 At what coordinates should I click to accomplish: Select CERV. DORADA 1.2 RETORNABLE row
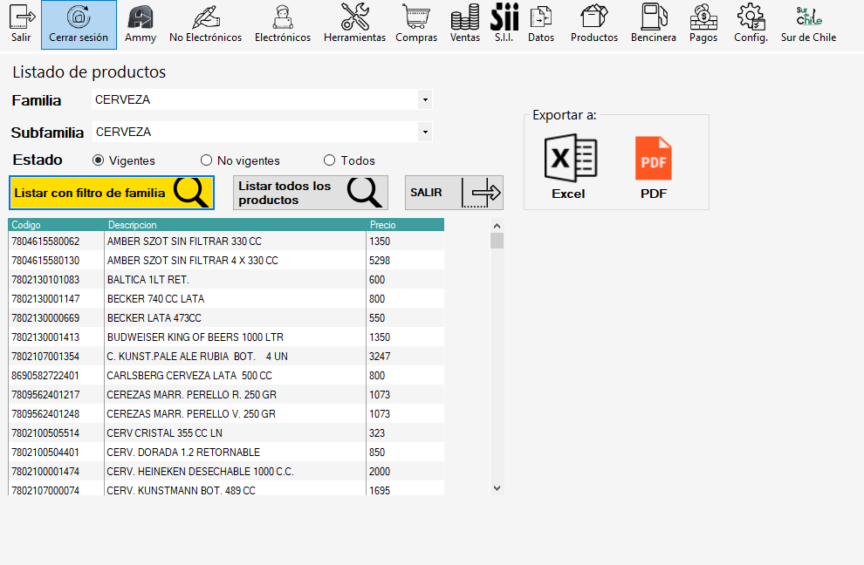(x=226, y=453)
